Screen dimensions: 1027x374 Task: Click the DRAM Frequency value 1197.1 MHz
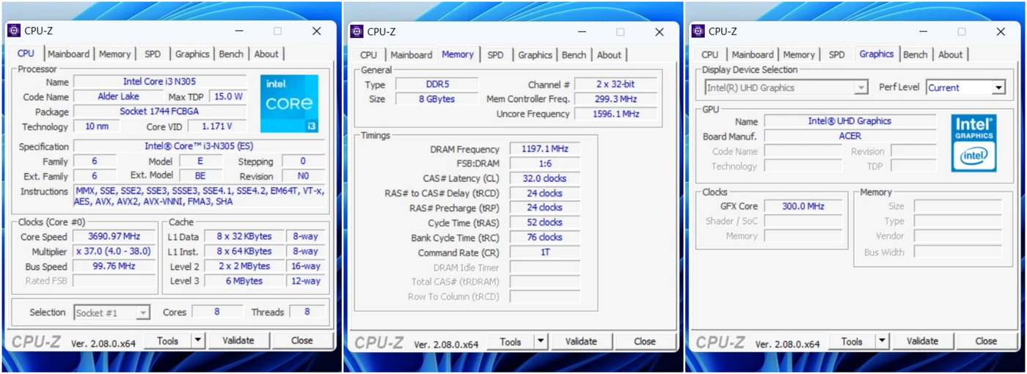[544, 149]
